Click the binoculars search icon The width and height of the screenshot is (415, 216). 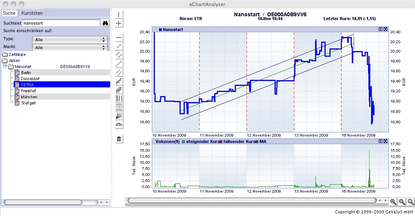click(105, 23)
